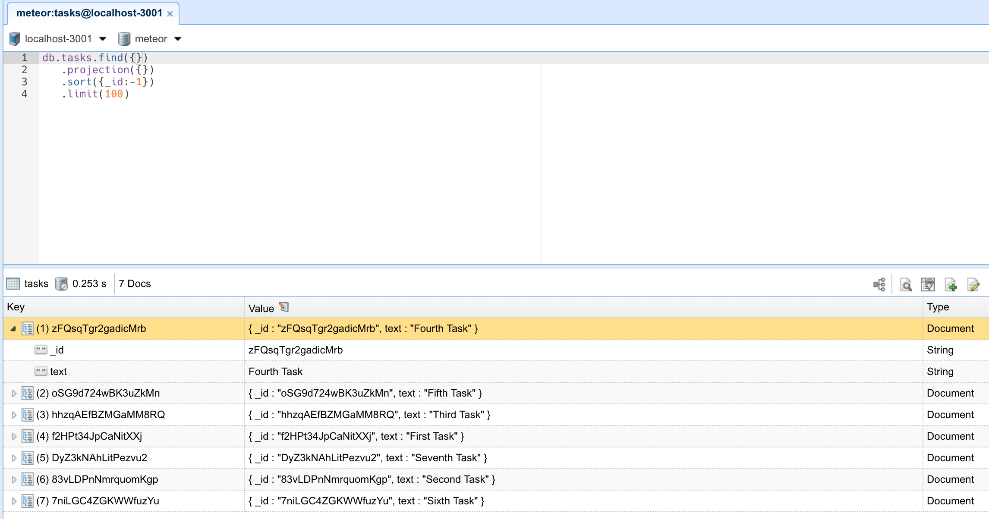Open the meteor database dropdown

coord(178,39)
